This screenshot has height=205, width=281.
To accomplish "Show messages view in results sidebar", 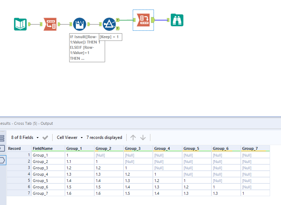I will pos(2,138).
